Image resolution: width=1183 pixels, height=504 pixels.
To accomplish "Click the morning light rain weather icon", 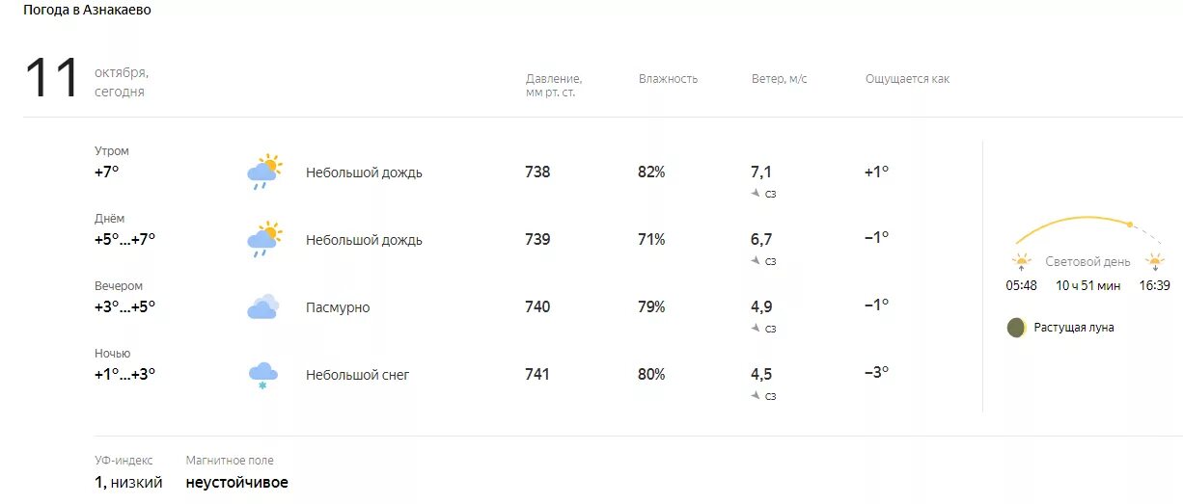I will [262, 172].
